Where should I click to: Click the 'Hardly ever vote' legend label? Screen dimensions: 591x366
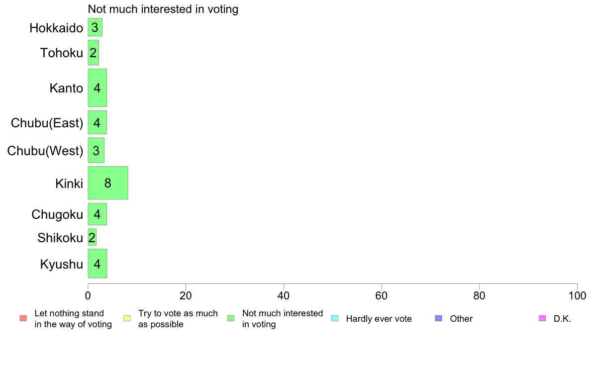tap(379, 319)
